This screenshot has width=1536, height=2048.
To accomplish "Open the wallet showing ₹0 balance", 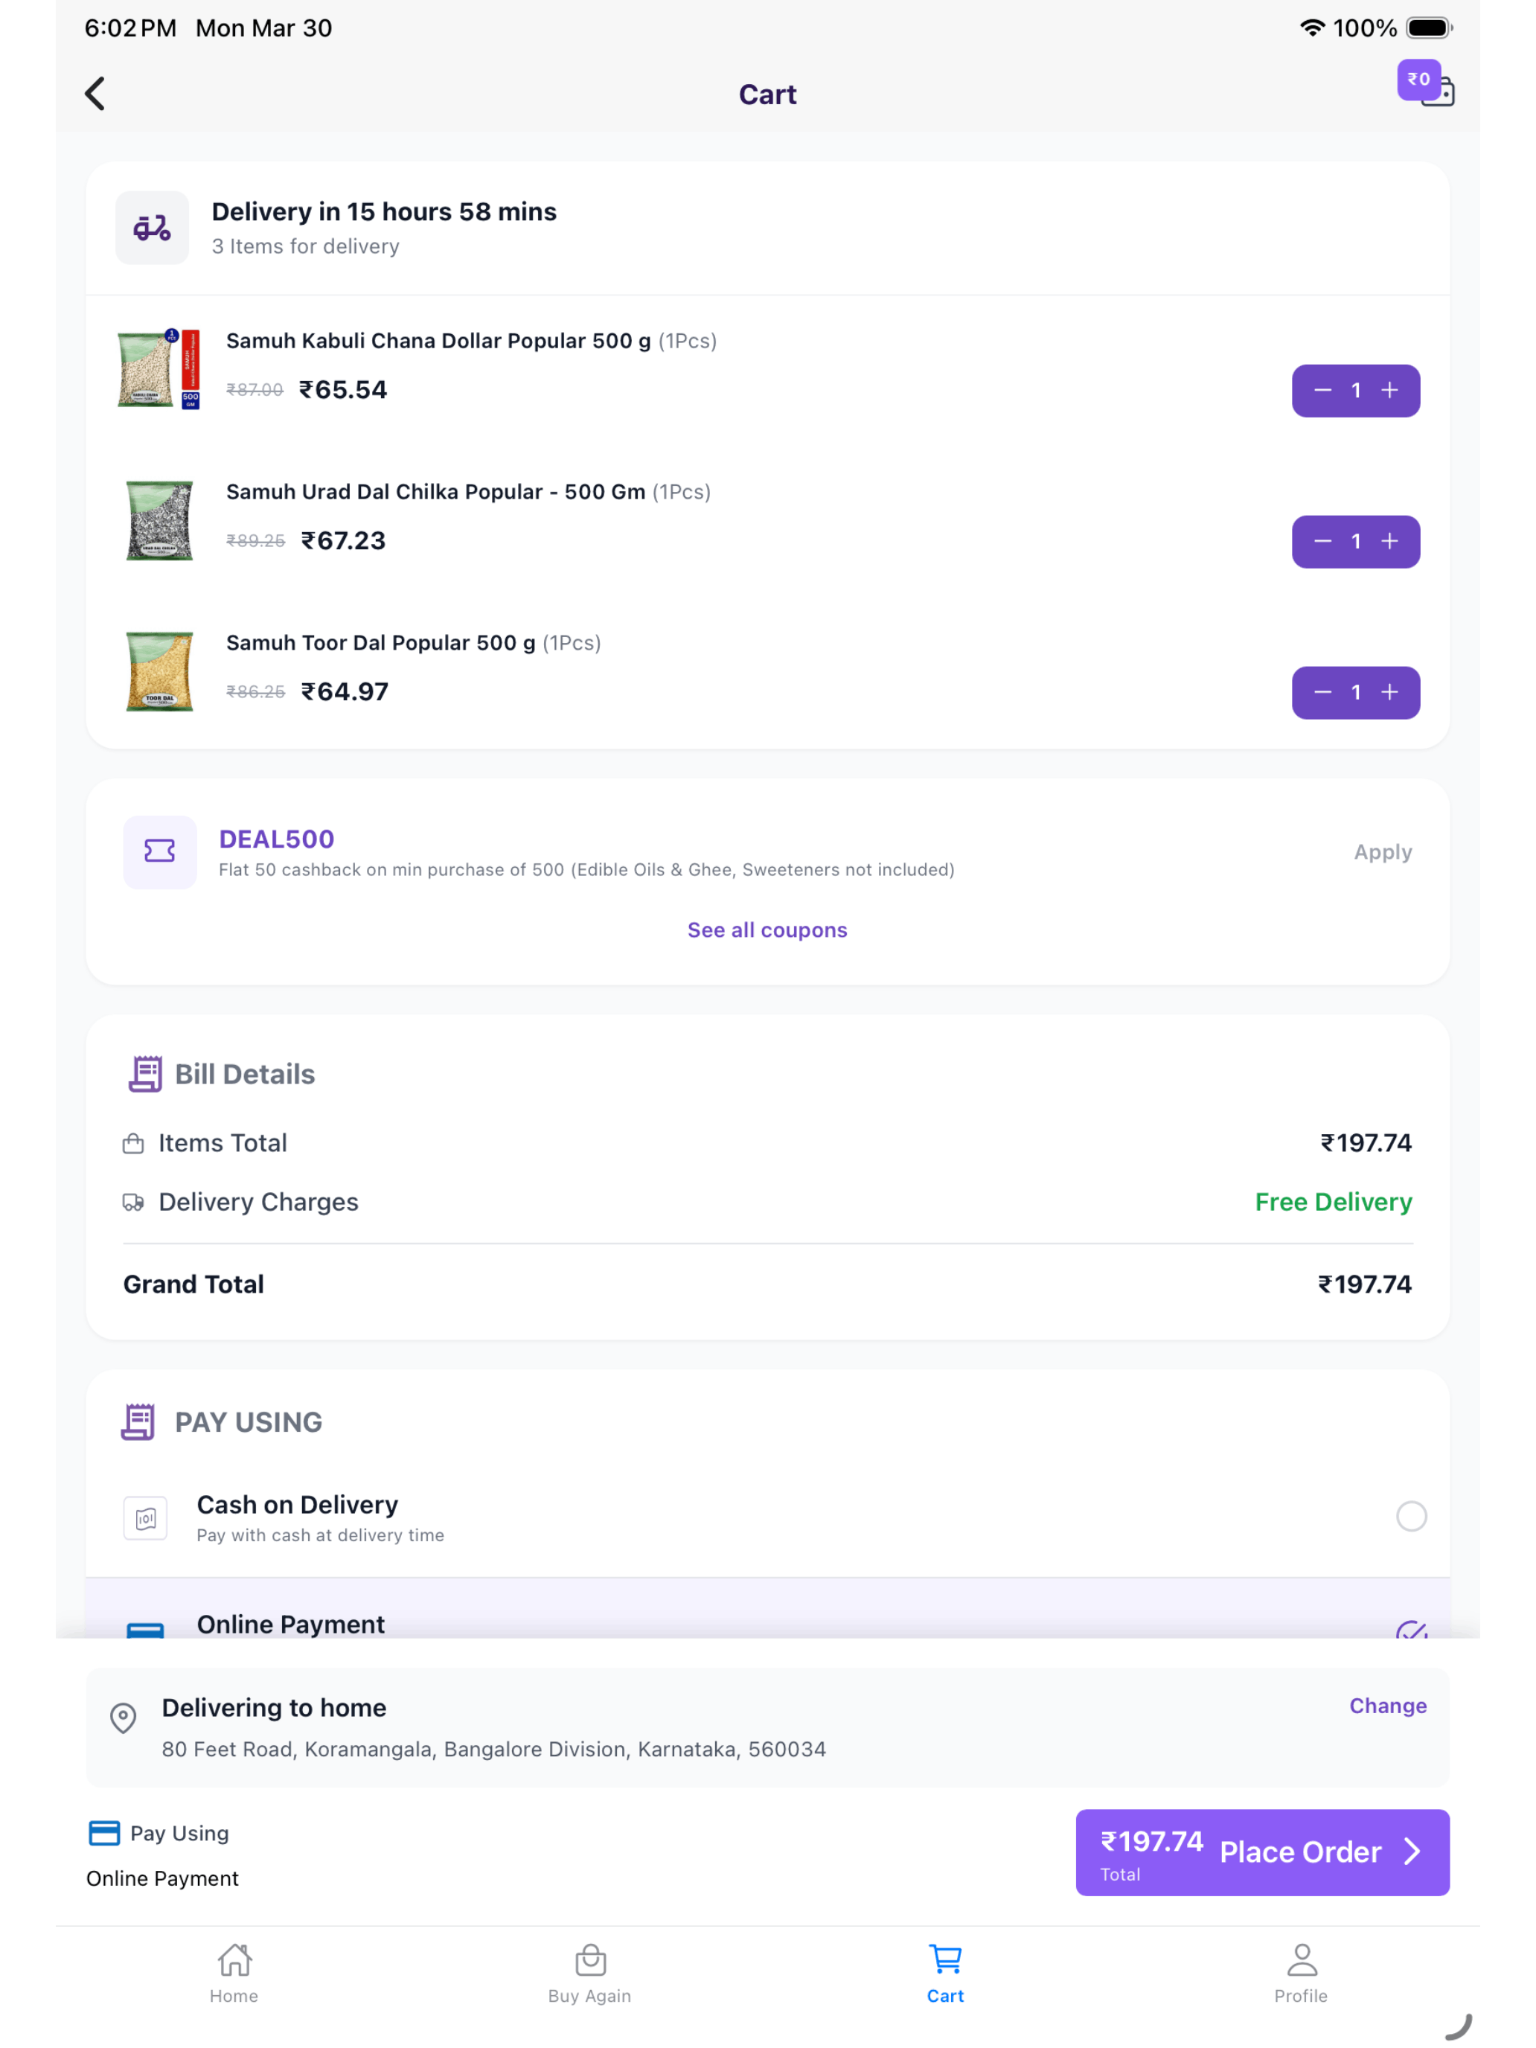I will point(1426,84).
